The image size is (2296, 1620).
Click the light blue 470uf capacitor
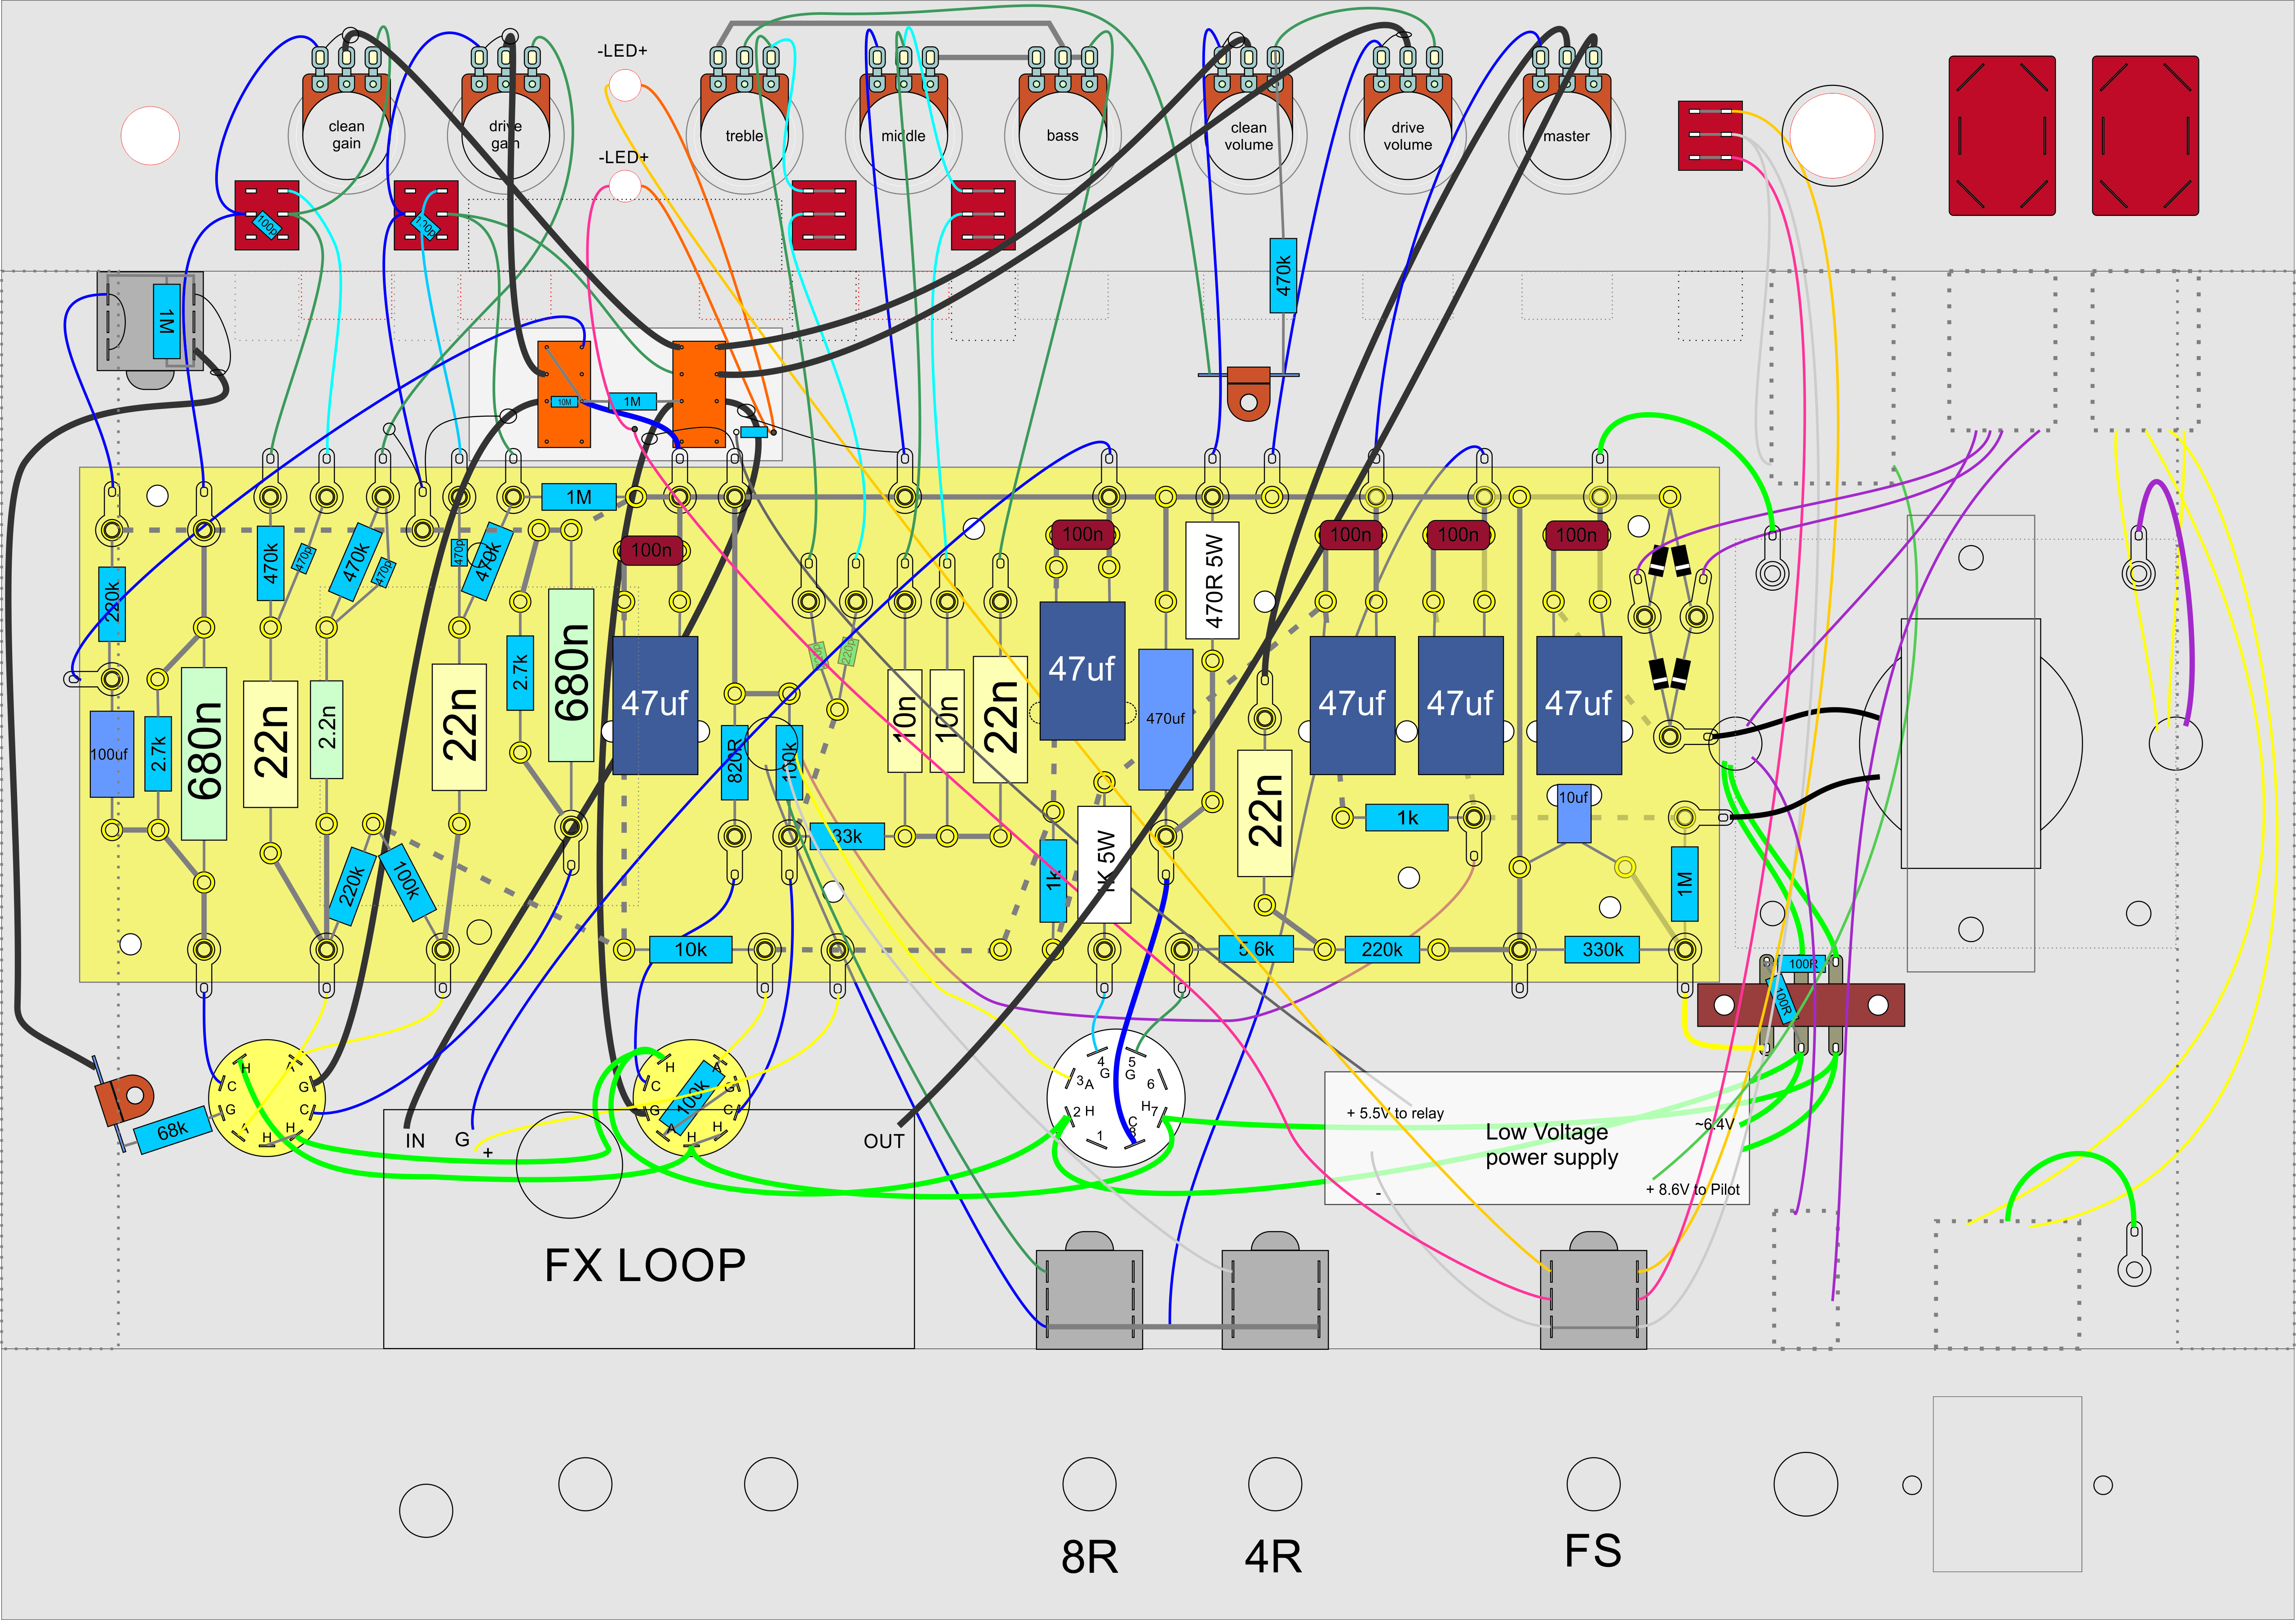pyautogui.click(x=1165, y=718)
